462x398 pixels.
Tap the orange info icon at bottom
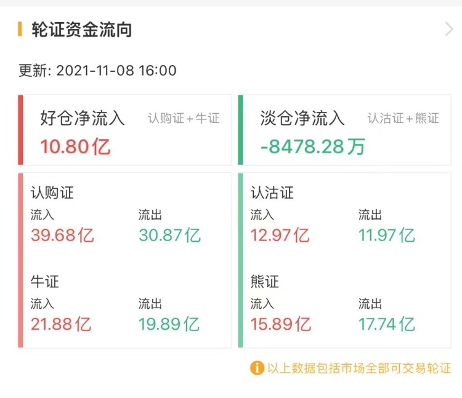click(256, 368)
